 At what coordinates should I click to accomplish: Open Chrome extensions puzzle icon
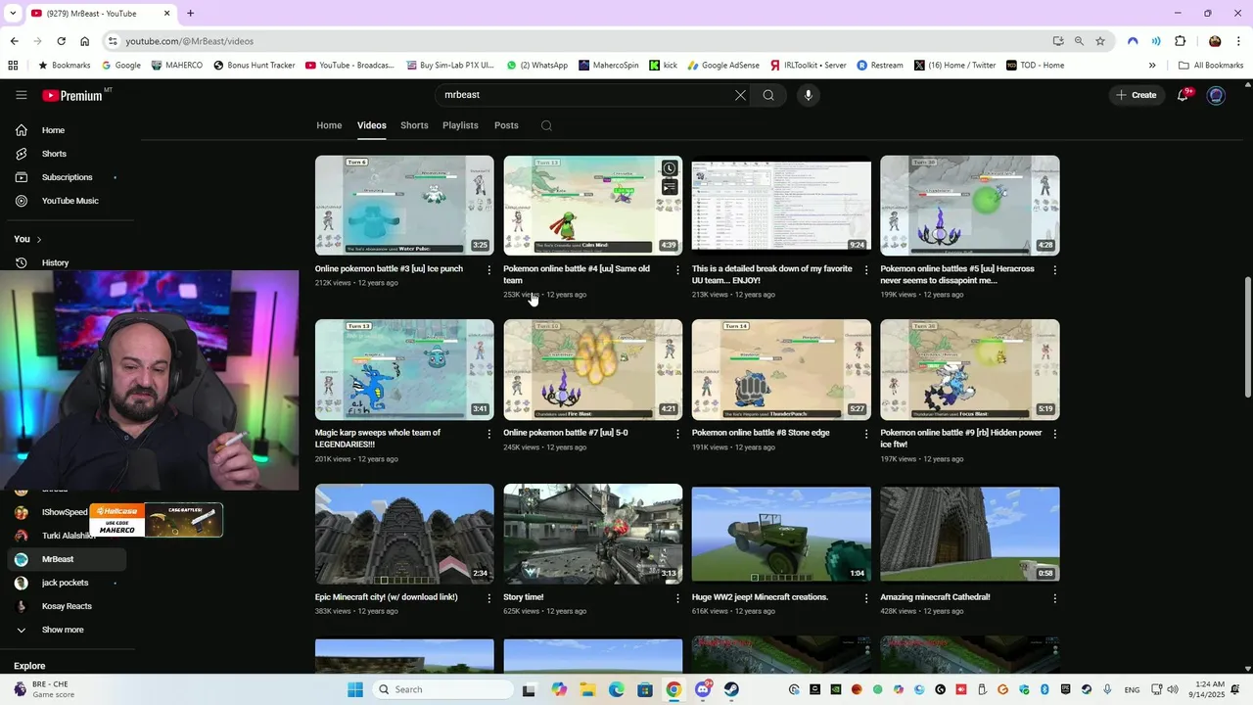click(x=1180, y=41)
